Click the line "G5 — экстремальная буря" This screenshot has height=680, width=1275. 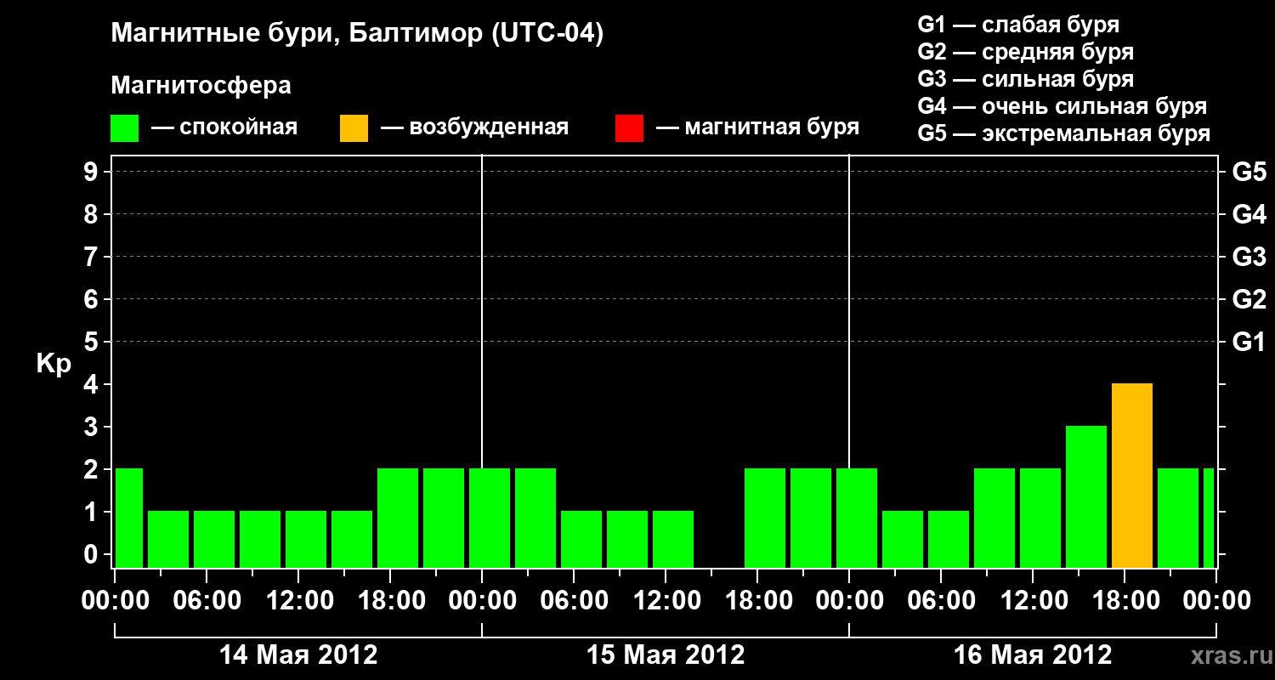pos(1064,133)
